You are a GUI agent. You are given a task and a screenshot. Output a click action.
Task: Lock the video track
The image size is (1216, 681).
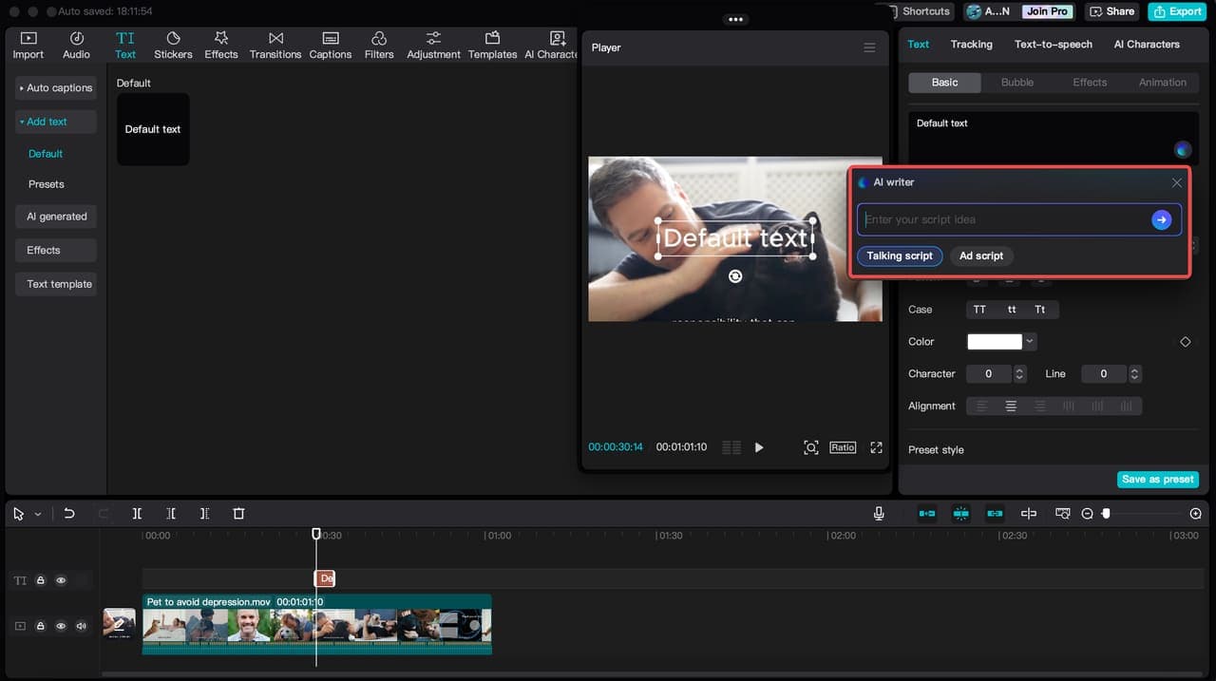click(x=41, y=626)
